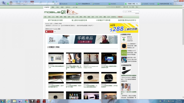Open the volume icon in system tray
The image size is (184, 103).
click(x=173, y=101)
